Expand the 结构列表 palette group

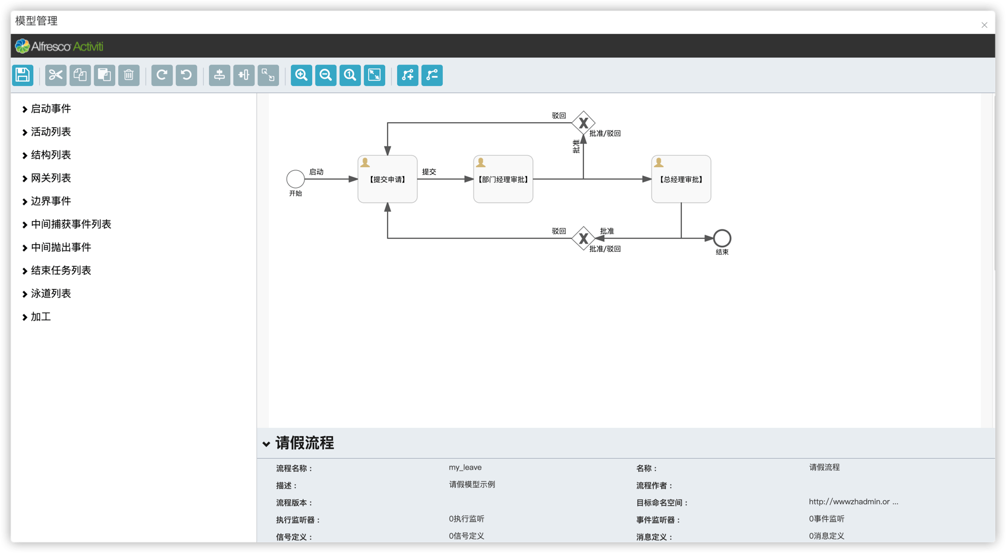pos(46,155)
